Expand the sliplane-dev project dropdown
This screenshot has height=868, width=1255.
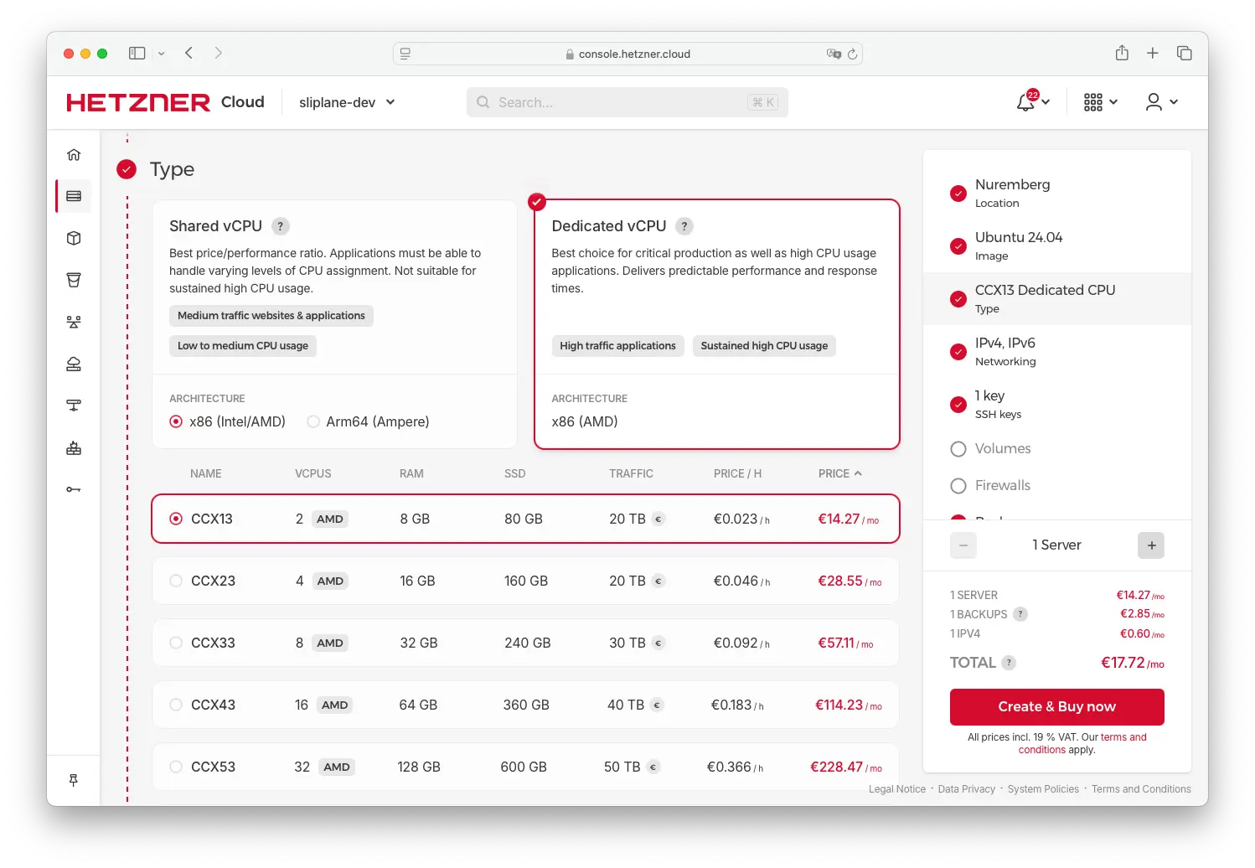pyautogui.click(x=347, y=102)
